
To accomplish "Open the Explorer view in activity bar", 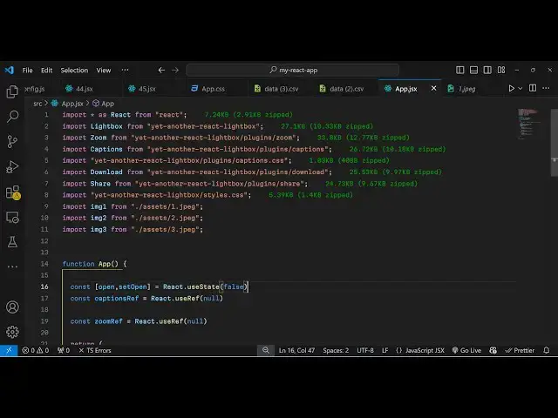I will pyautogui.click(x=12, y=91).
